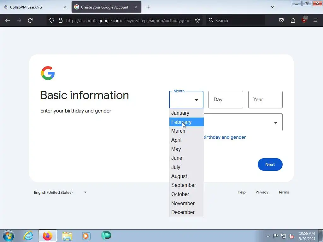Image resolution: width=323 pixels, height=242 pixels.
Task: Close the CollabVM SearXNG tab
Action: pyautogui.click(x=65, y=7)
